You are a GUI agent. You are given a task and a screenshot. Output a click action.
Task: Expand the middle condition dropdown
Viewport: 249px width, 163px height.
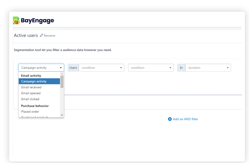(151, 68)
